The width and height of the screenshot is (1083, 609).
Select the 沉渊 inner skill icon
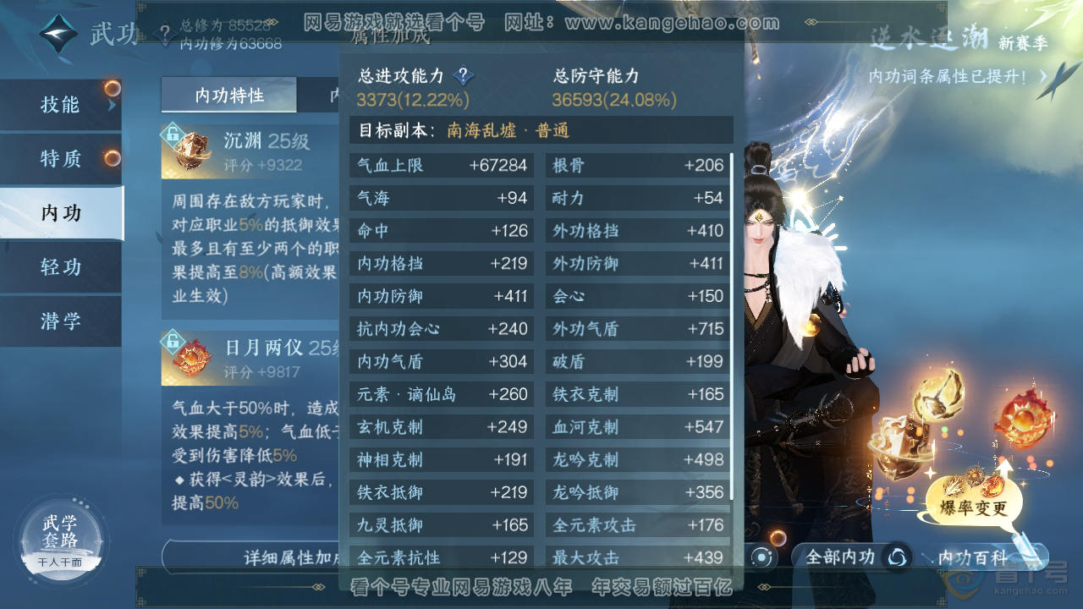[191, 151]
